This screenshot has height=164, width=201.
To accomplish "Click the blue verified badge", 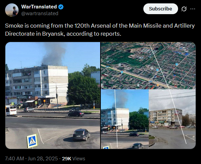I will pos(61,7).
